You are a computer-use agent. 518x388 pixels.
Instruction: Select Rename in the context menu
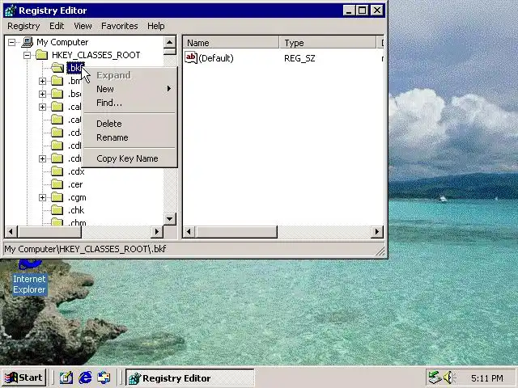click(x=129, y=137)
